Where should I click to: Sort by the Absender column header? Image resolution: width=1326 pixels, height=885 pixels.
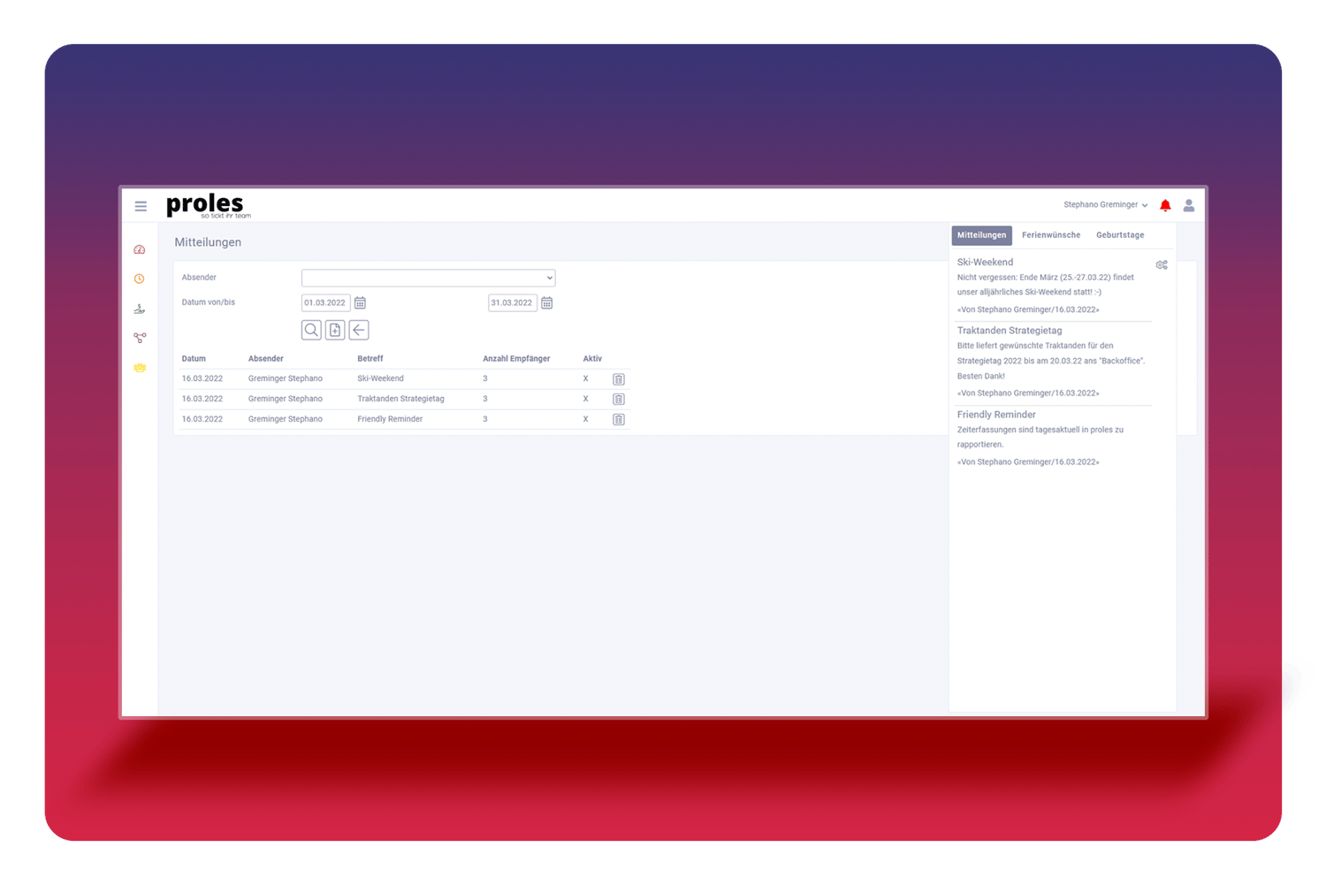pyautogui.click(x=266, y=359)
